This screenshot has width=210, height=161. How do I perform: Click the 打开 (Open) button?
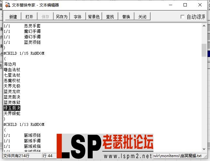click(29, 16)
